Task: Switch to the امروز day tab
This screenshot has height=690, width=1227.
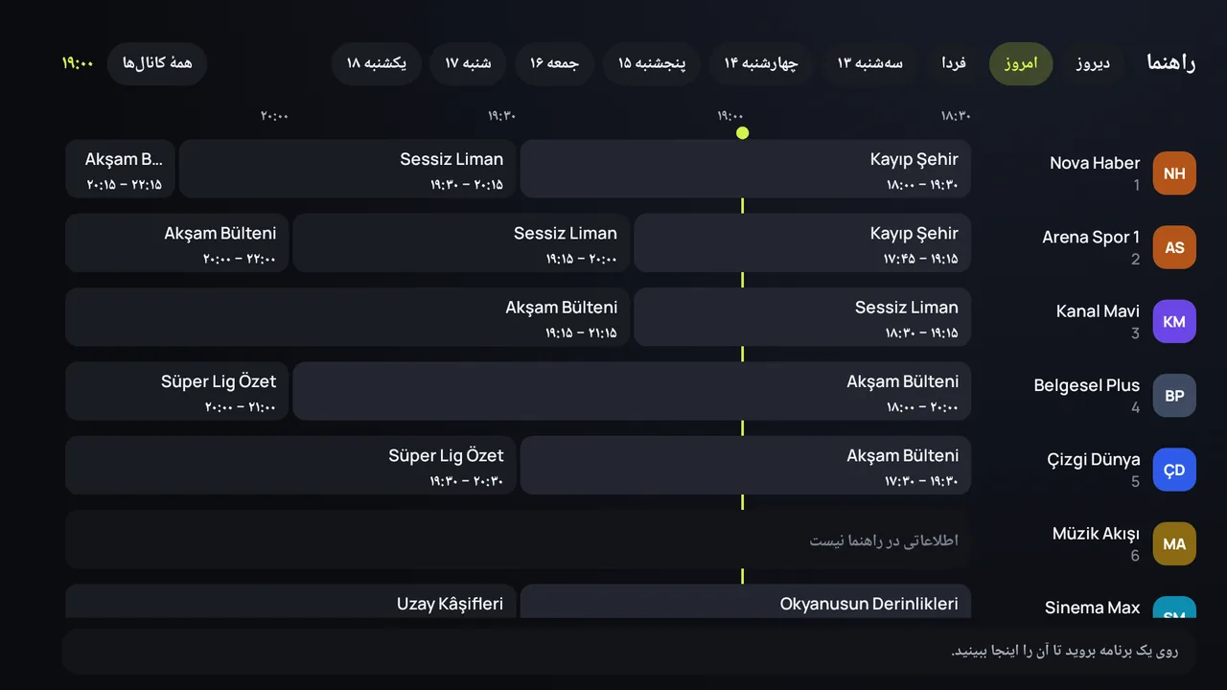Action: pyautogui.click(x=1021, y=63)
